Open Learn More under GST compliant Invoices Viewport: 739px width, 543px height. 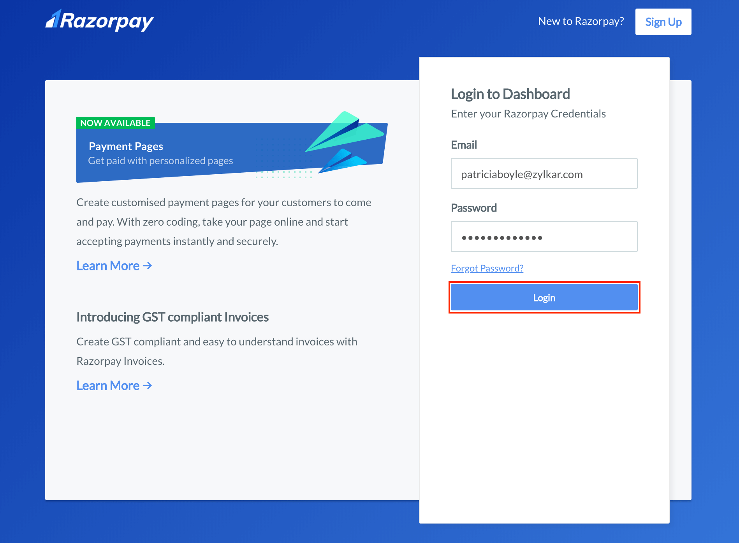coord(108,385)
